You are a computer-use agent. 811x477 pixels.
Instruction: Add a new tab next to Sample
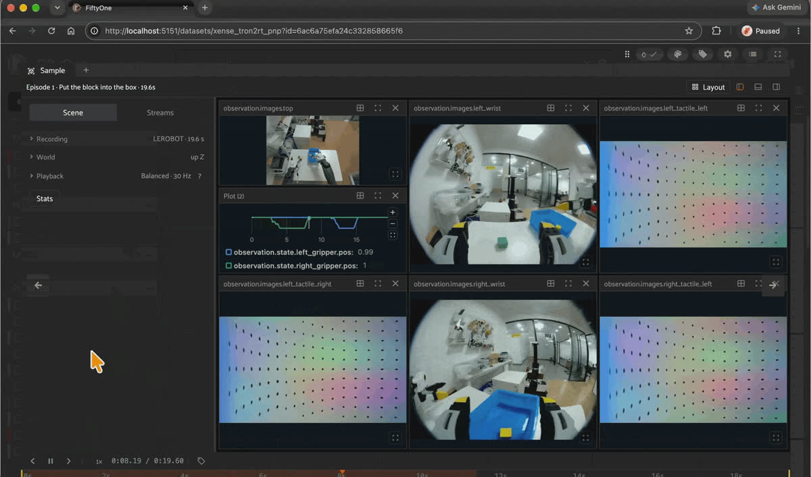(x=86, y=70)
